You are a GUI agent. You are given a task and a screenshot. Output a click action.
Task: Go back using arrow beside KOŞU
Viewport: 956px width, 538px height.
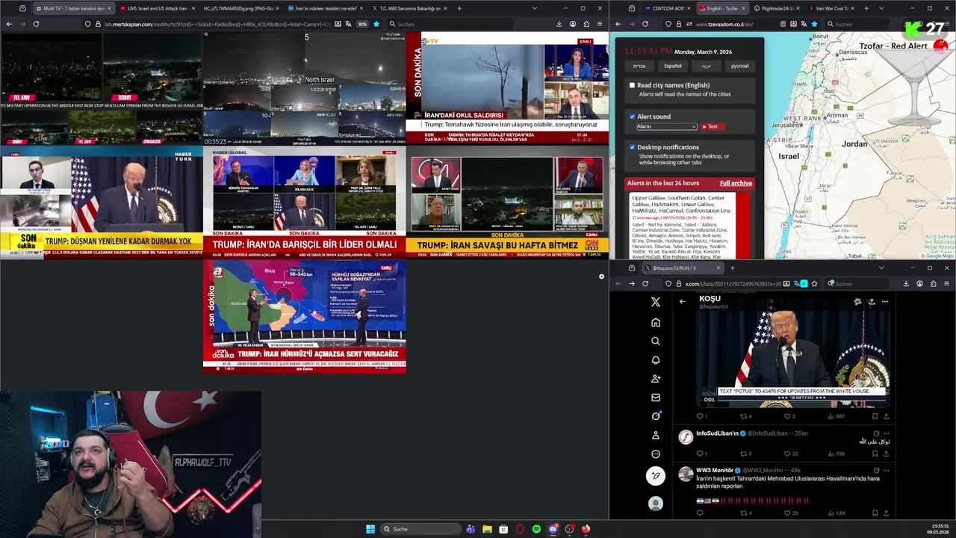(682, 301)
